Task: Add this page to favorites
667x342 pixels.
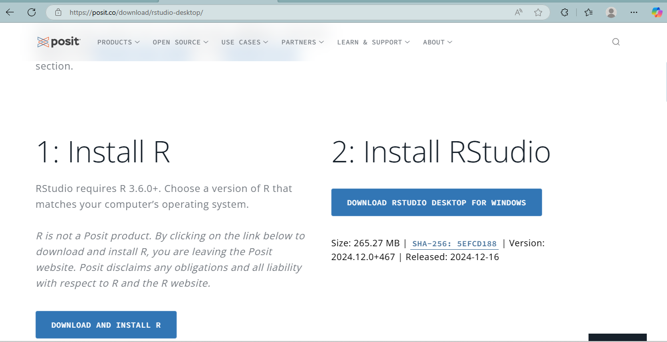Action: click(x=538, y=12)
